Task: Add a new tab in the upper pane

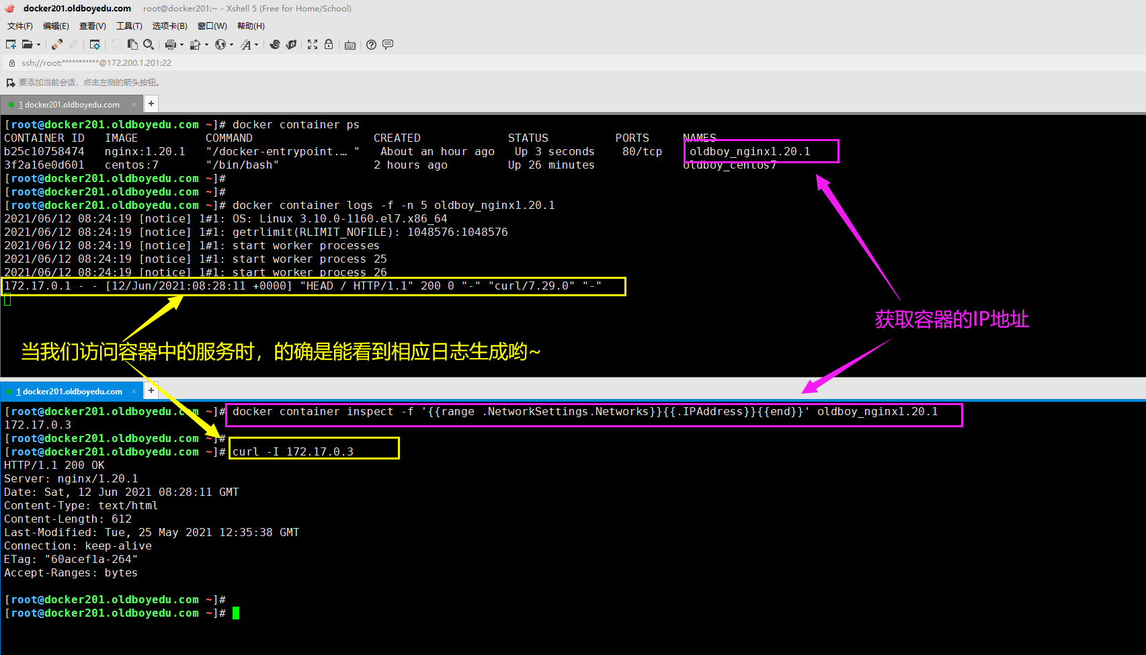Action: (x=151, y=103)
